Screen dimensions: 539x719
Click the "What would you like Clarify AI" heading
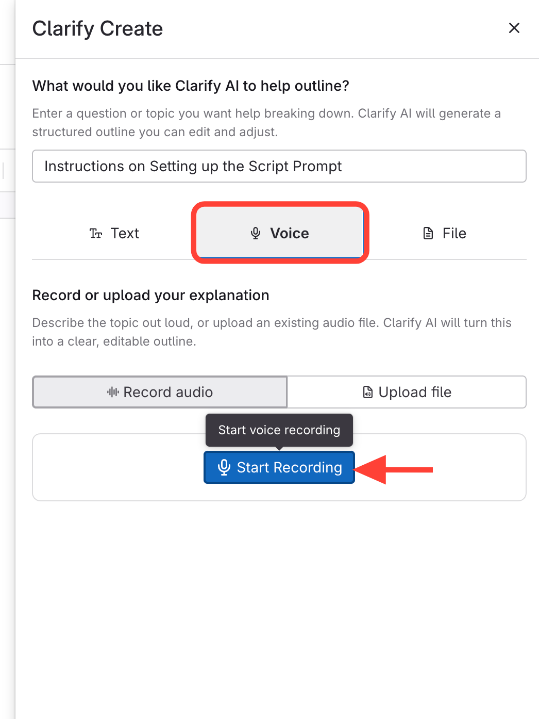[x=191, y=86]
